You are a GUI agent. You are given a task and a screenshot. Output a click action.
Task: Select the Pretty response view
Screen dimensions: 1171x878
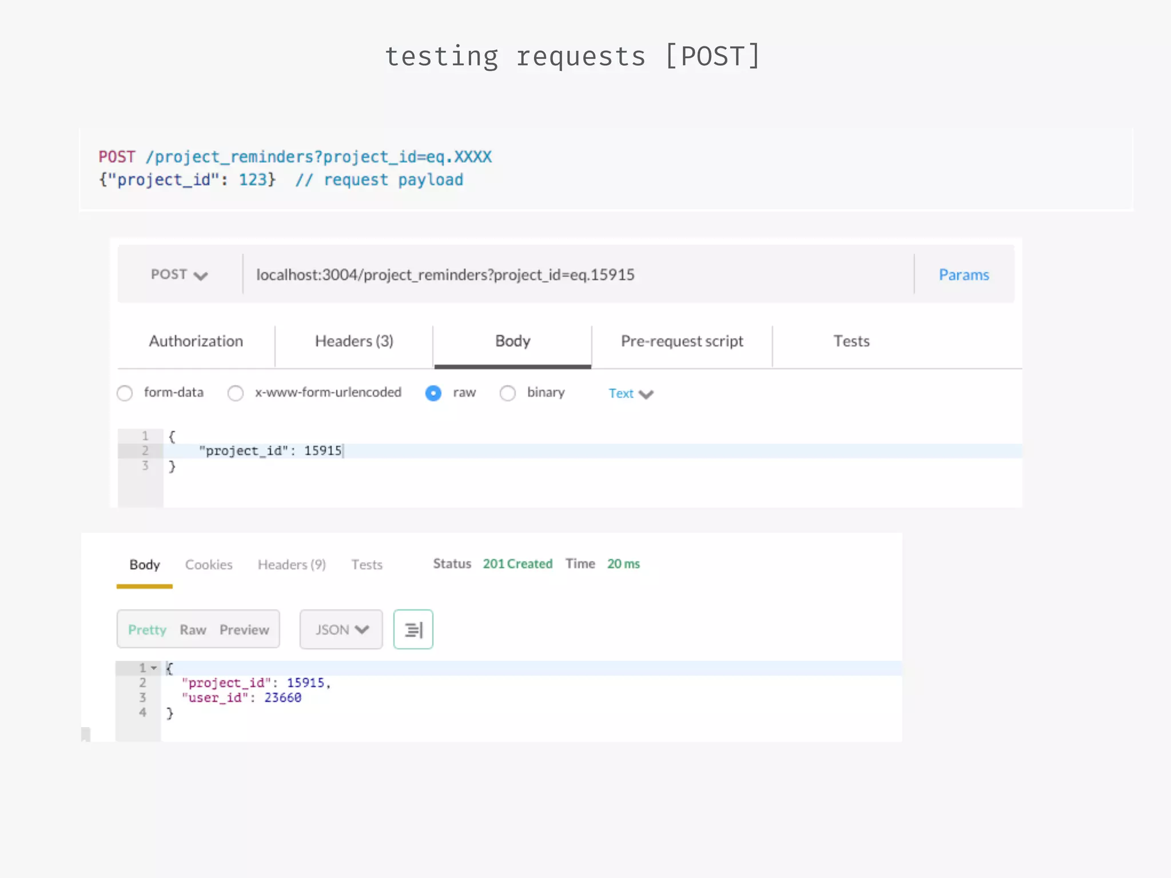(147, 630)
